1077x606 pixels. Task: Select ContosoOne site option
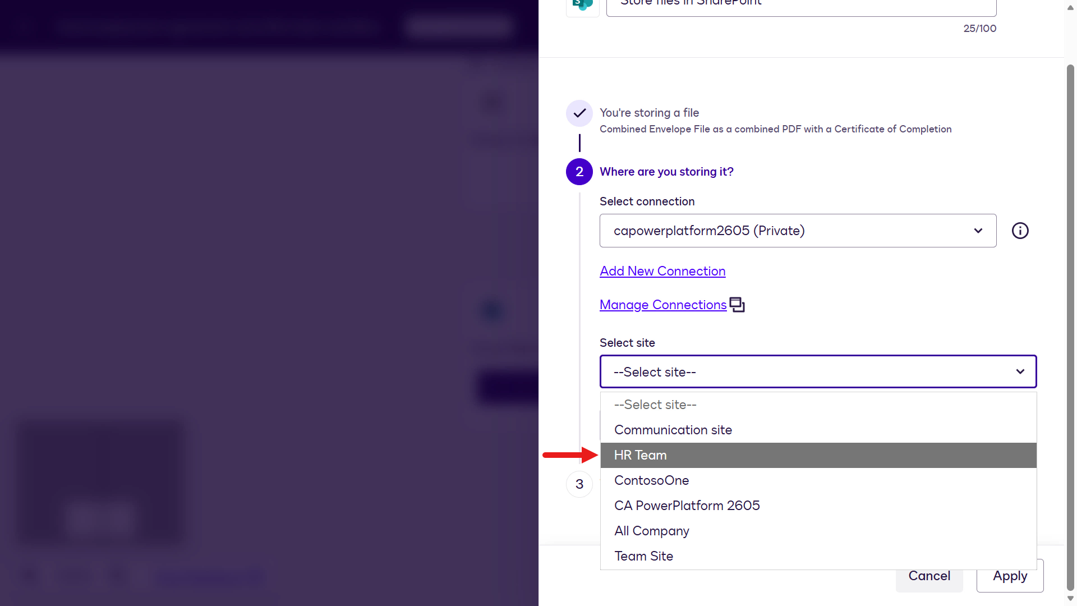818,480
